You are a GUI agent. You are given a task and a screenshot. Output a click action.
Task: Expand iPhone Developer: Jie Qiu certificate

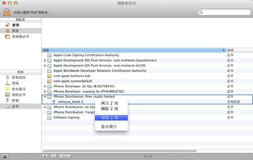pos(45,86)
